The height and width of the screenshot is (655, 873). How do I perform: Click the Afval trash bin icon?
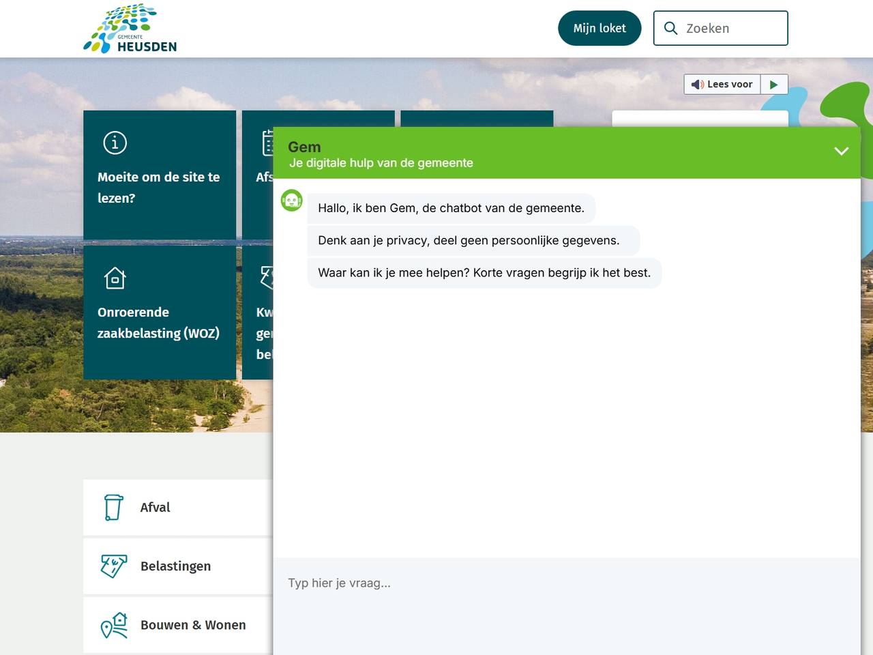[114, 508]
